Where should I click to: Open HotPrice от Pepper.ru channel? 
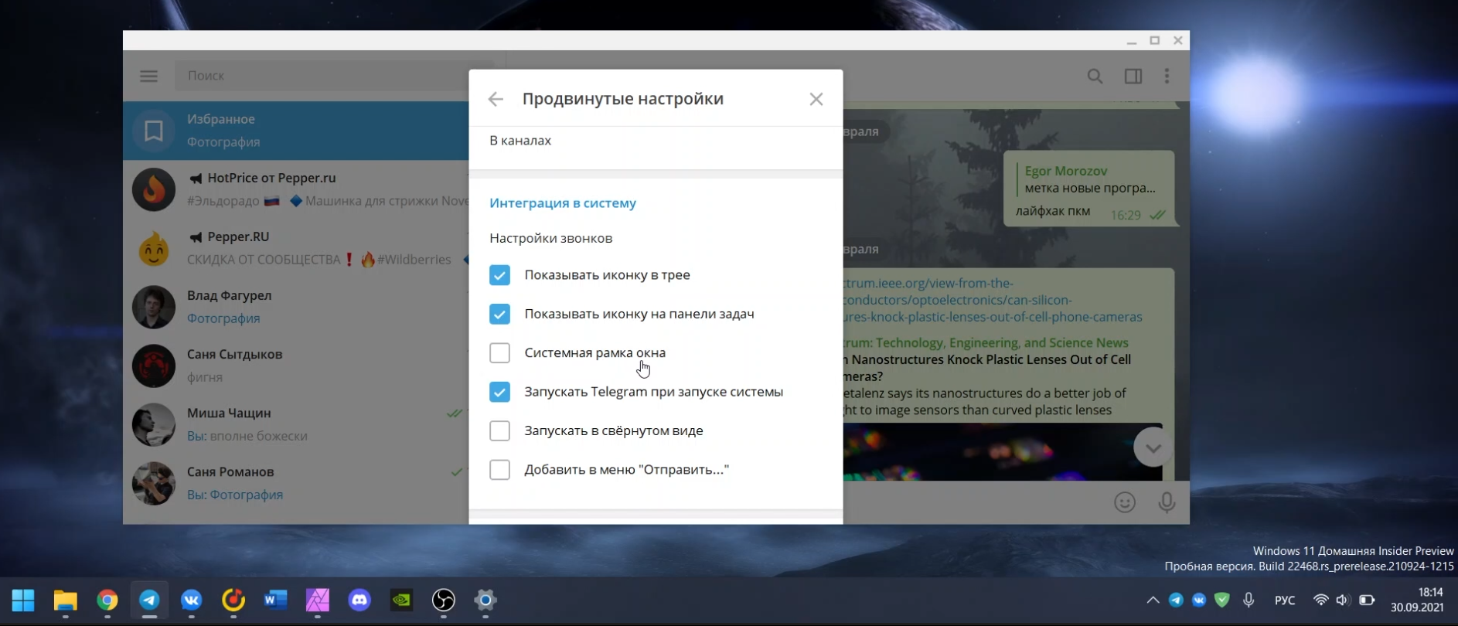click(x=295, y=189)
